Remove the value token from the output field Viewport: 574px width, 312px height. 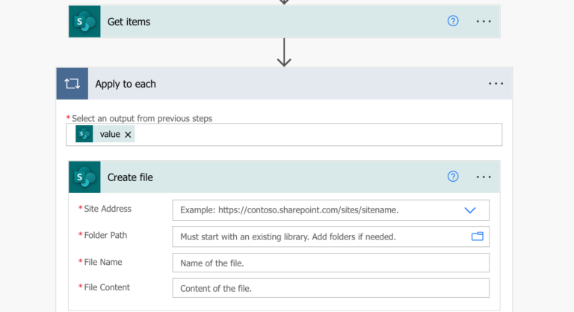tap(128, 135)
